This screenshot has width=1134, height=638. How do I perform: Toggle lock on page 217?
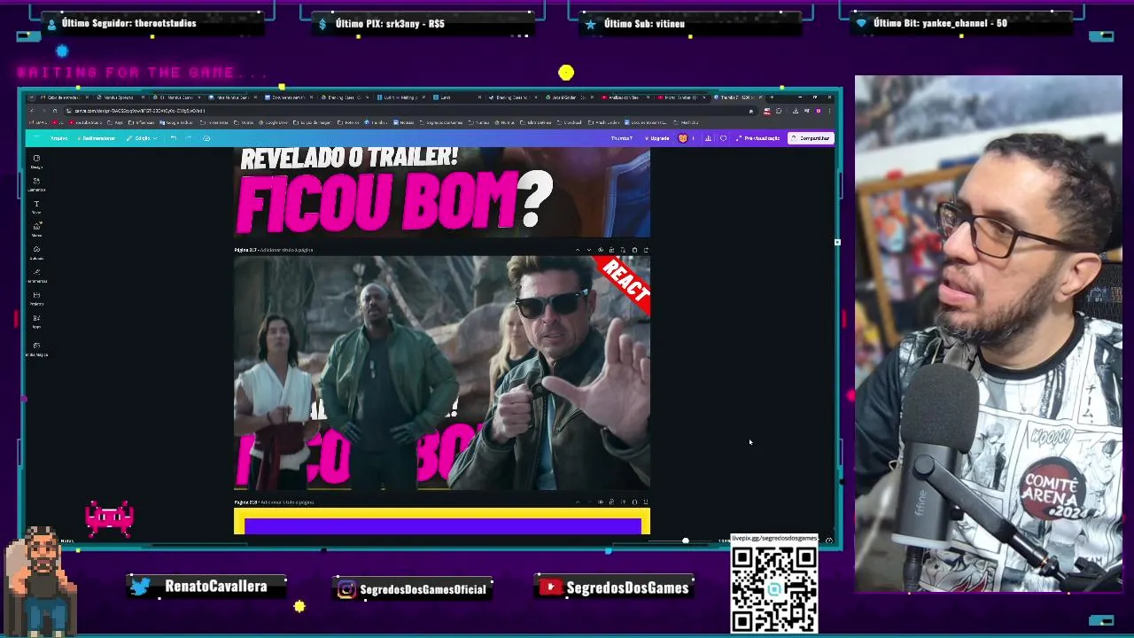(611, 250)
